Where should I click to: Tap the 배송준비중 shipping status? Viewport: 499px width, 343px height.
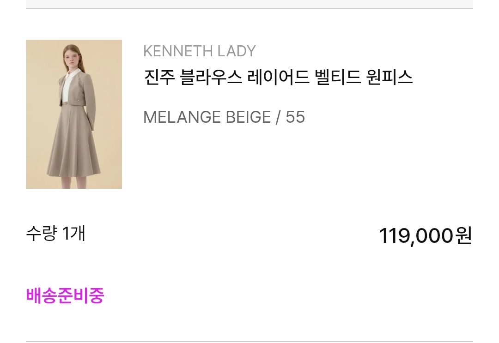tap(65, 295)
